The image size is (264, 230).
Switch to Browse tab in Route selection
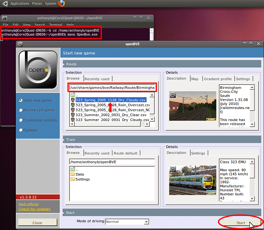coord(73,78)
